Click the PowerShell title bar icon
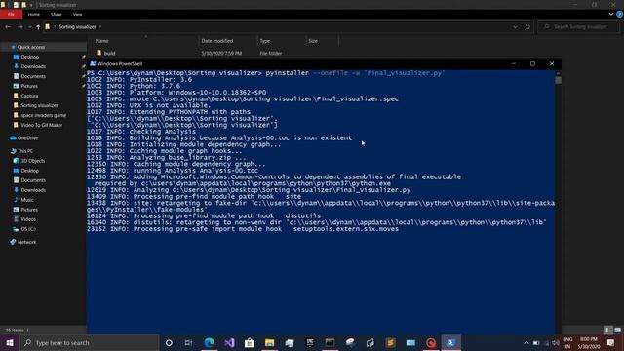Image resolution: width=624 pixels, height=351 pixels. (x=93, y=63)
